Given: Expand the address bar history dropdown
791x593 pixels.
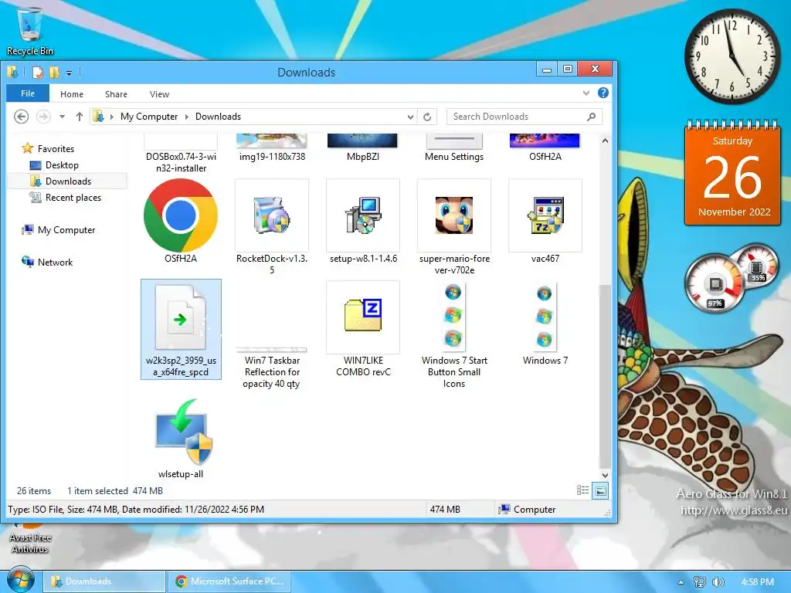Looking at the screenshot, I should [x=411, y=117].
